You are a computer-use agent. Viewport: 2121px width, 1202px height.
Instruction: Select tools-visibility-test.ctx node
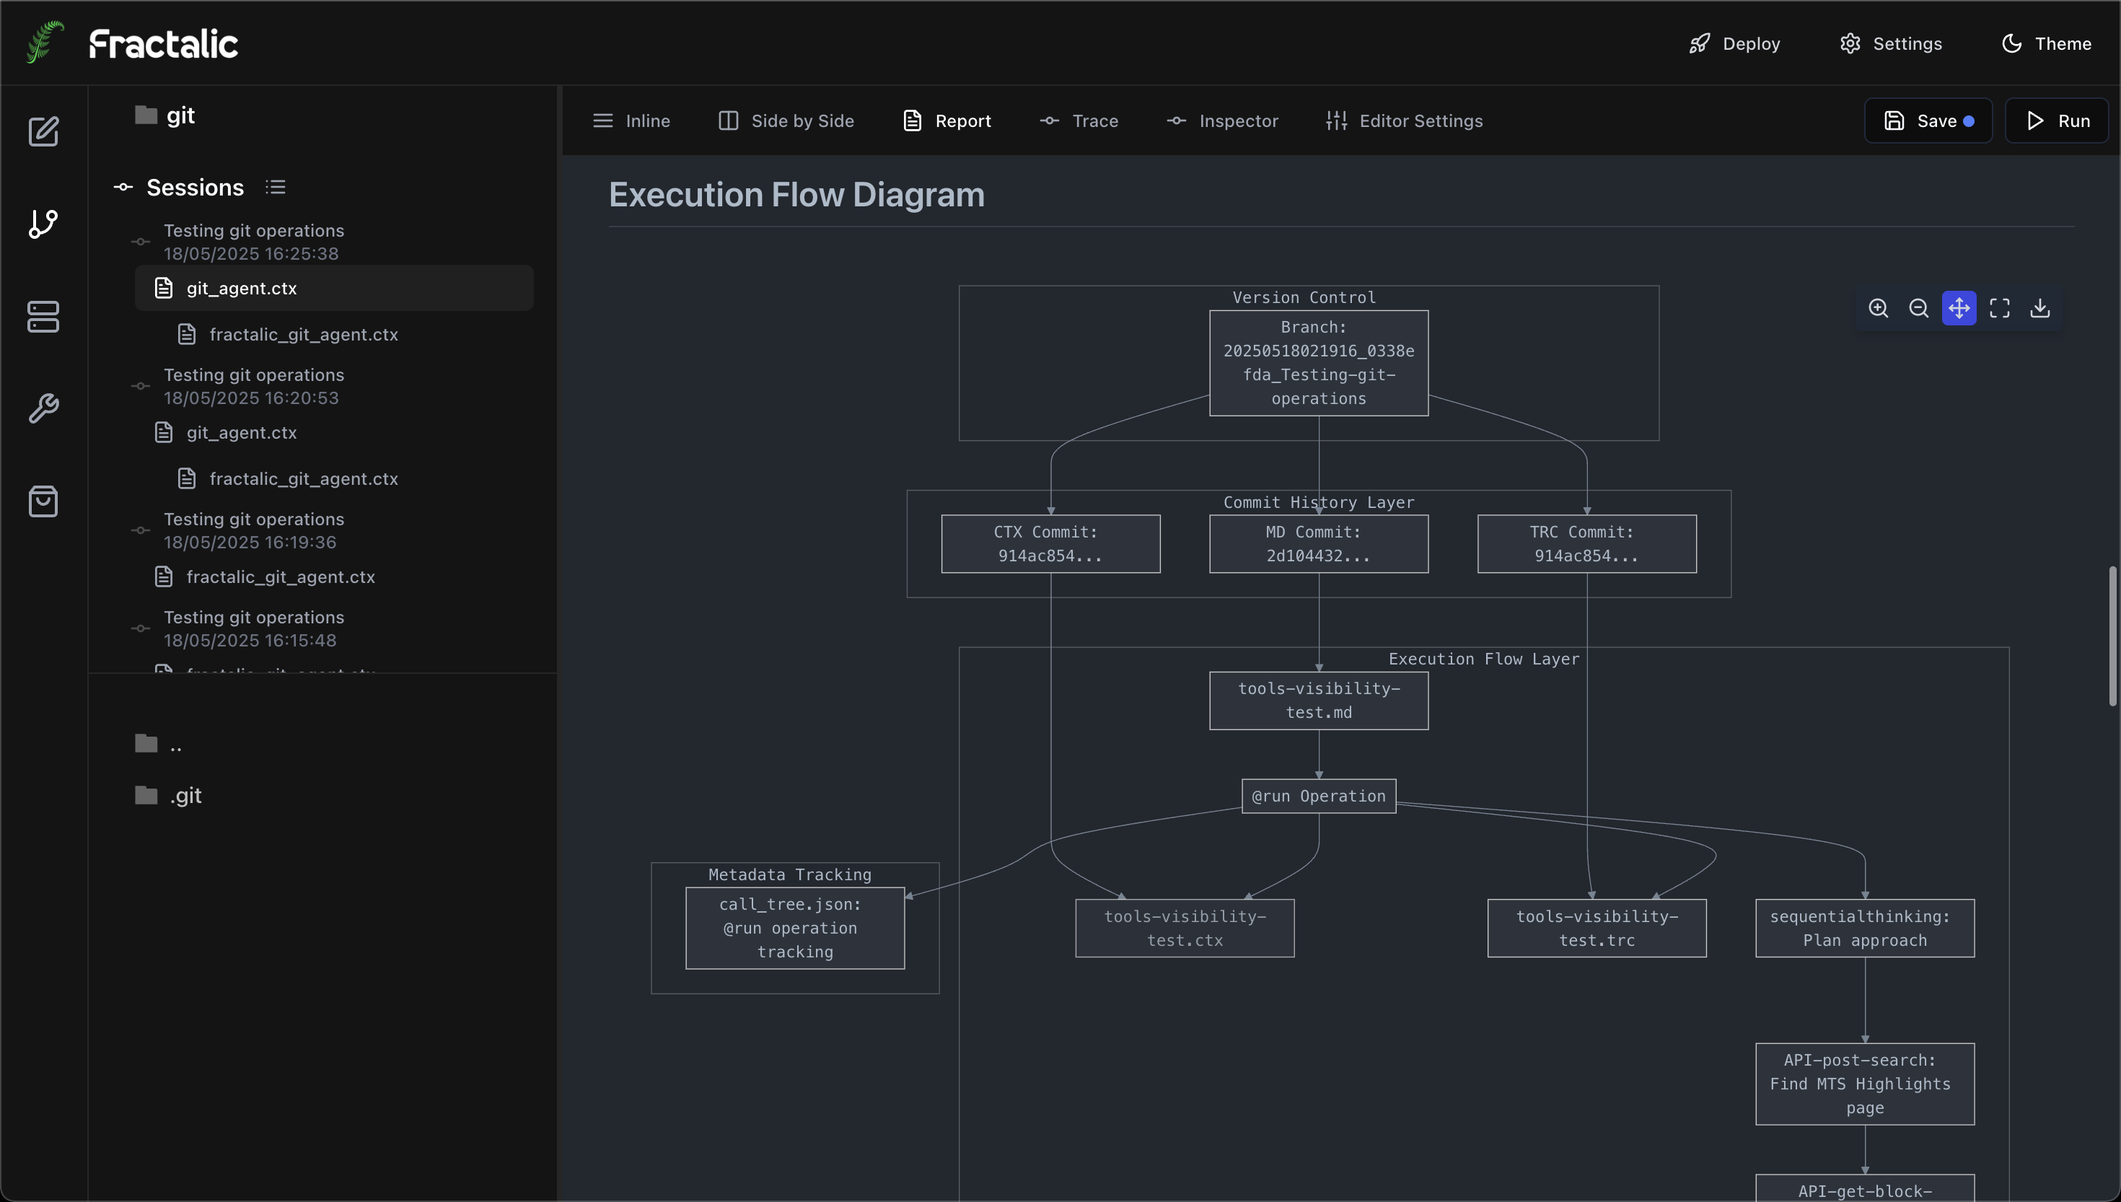tap(1185, 928)
